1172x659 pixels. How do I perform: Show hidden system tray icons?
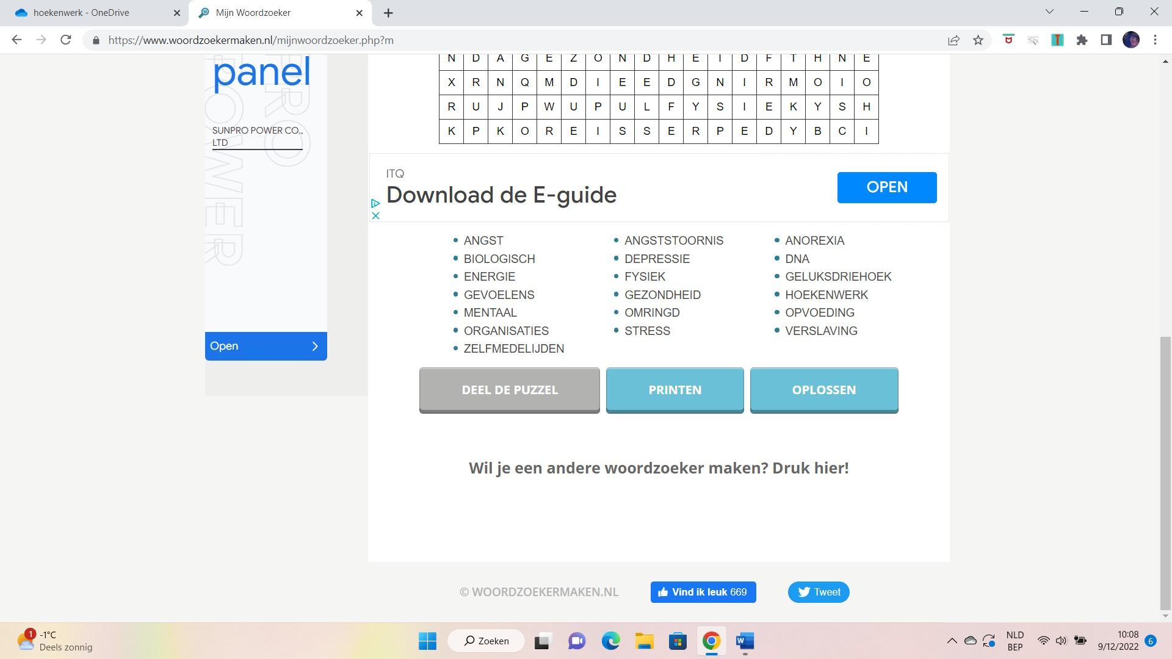pos(952,641)
